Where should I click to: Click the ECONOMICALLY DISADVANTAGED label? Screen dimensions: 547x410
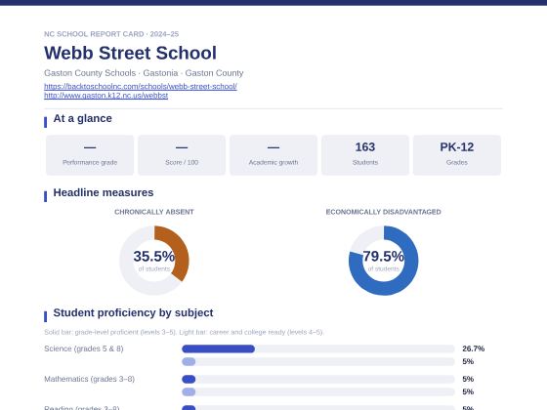383,212
